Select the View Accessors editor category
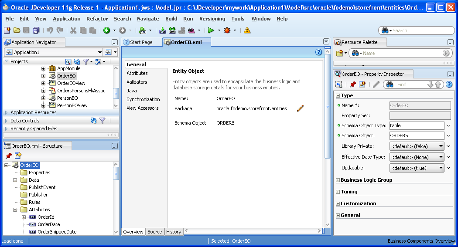This screenshot has height=247, width=458. point(143,108)
